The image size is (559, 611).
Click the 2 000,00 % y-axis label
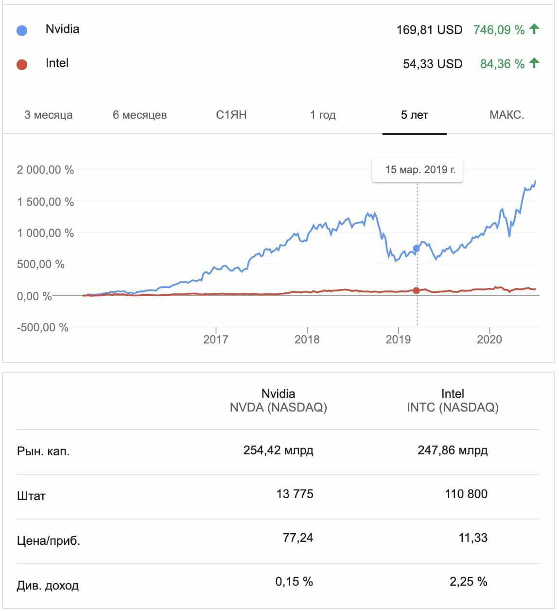tap(45, 170)
